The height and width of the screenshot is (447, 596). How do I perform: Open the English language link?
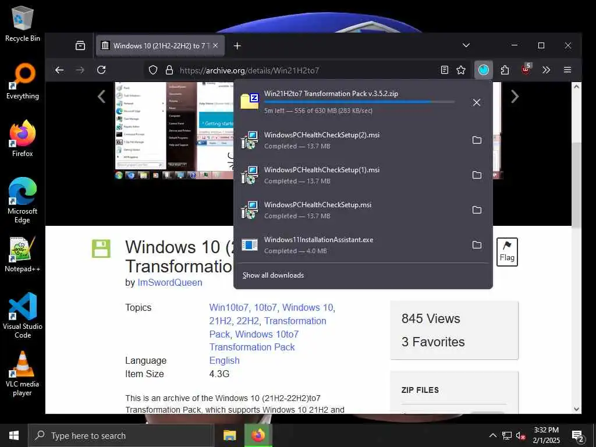point(224,360)
